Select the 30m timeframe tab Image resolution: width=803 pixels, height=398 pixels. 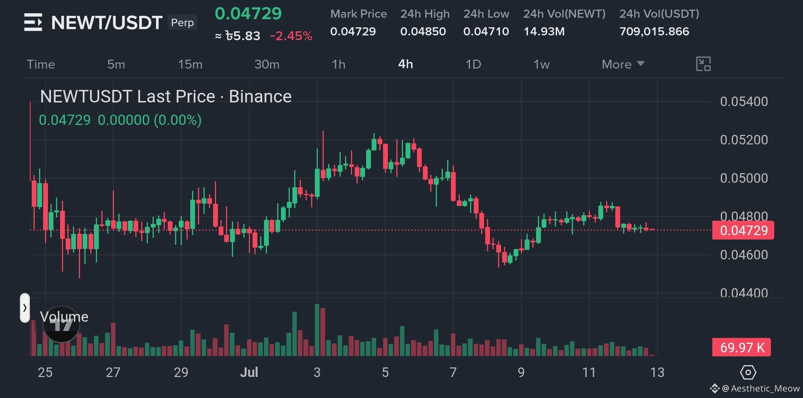point(267,64)
